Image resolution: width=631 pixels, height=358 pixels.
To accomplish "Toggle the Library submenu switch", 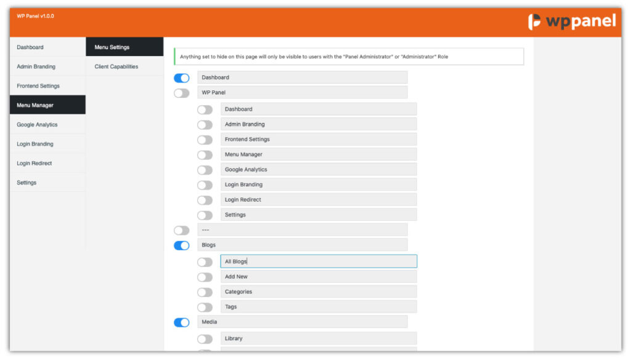I will click(205, 339).
